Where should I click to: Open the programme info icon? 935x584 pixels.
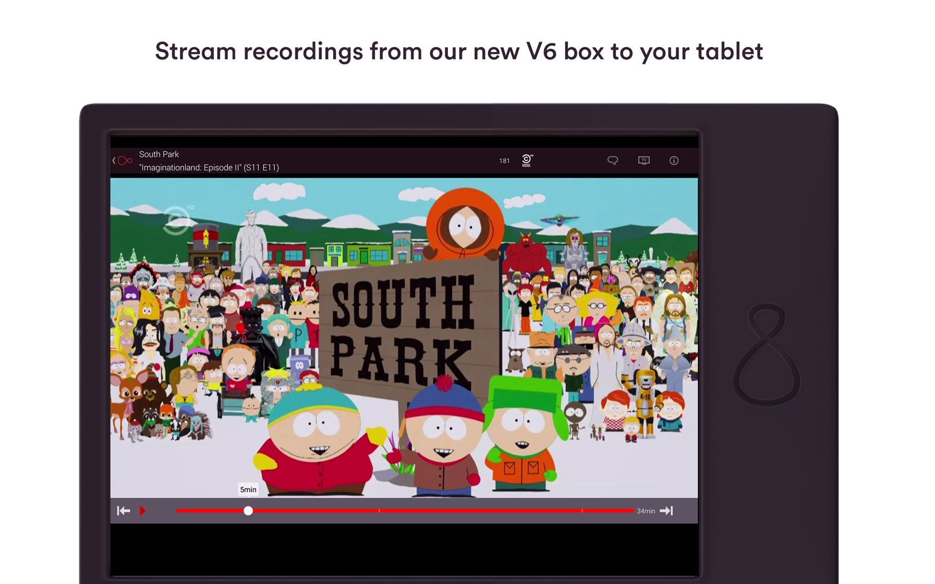tap(674, 160)
